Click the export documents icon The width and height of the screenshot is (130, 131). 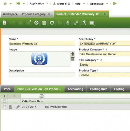tap(60, 23)
